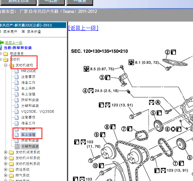Collapse the 发动机结构 node toggle

5,65
